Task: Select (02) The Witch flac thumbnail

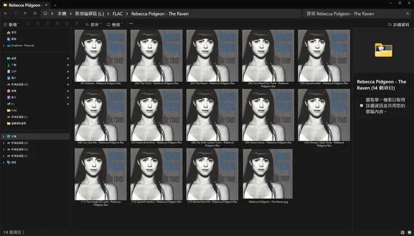Action: pyautogui.click(x=156, y=55)
